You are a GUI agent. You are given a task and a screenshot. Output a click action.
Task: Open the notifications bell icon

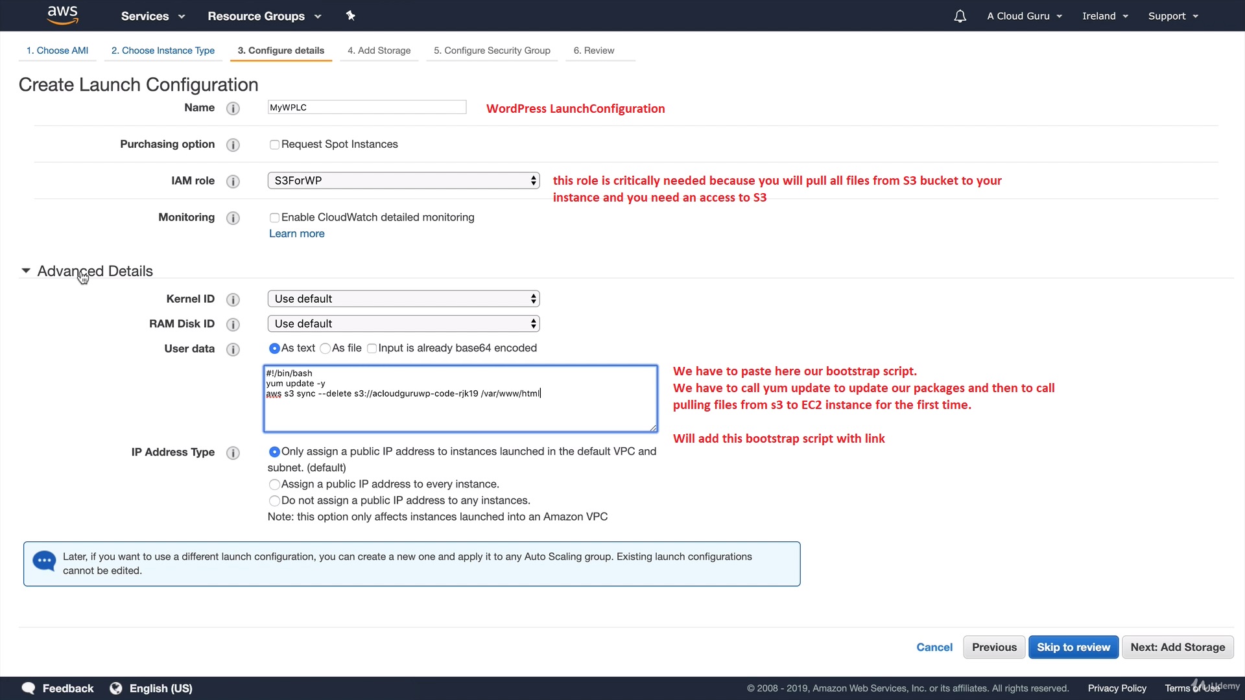[960, 16]
